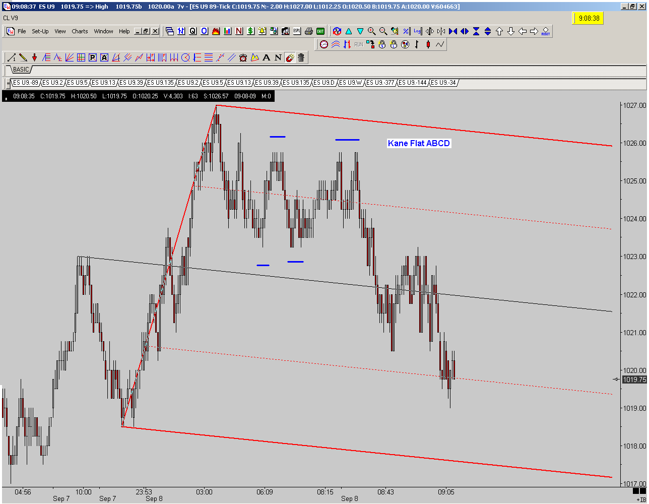Click the white left arrow icon
Viewport: 649px width, 504px height.
click(522, 31)
